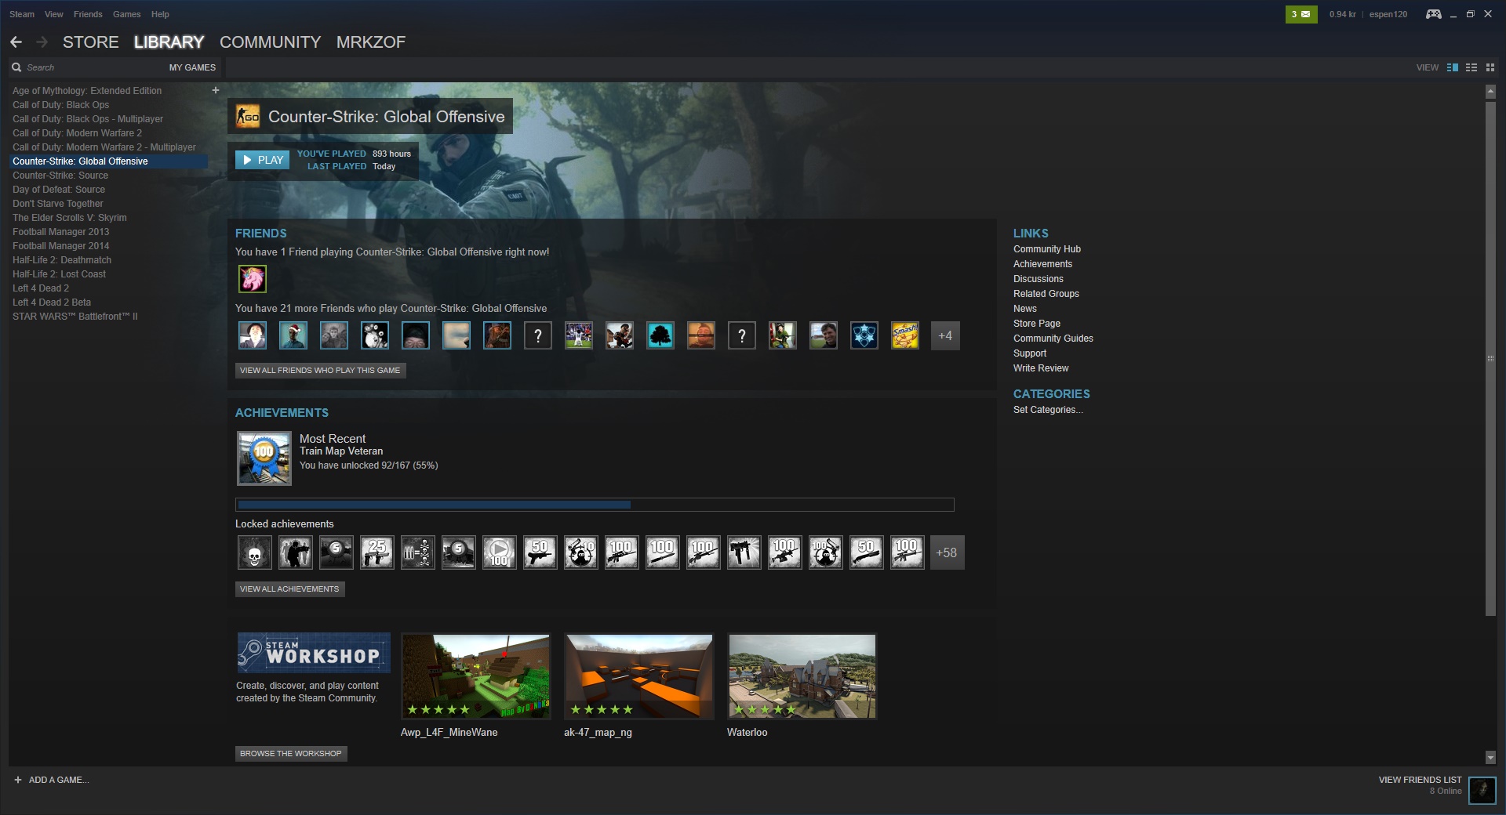Click the pink unicorn friend avatar
1506x815 pixels.
pos(253,279)
